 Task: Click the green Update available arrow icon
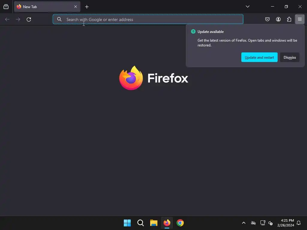(193, 31)
